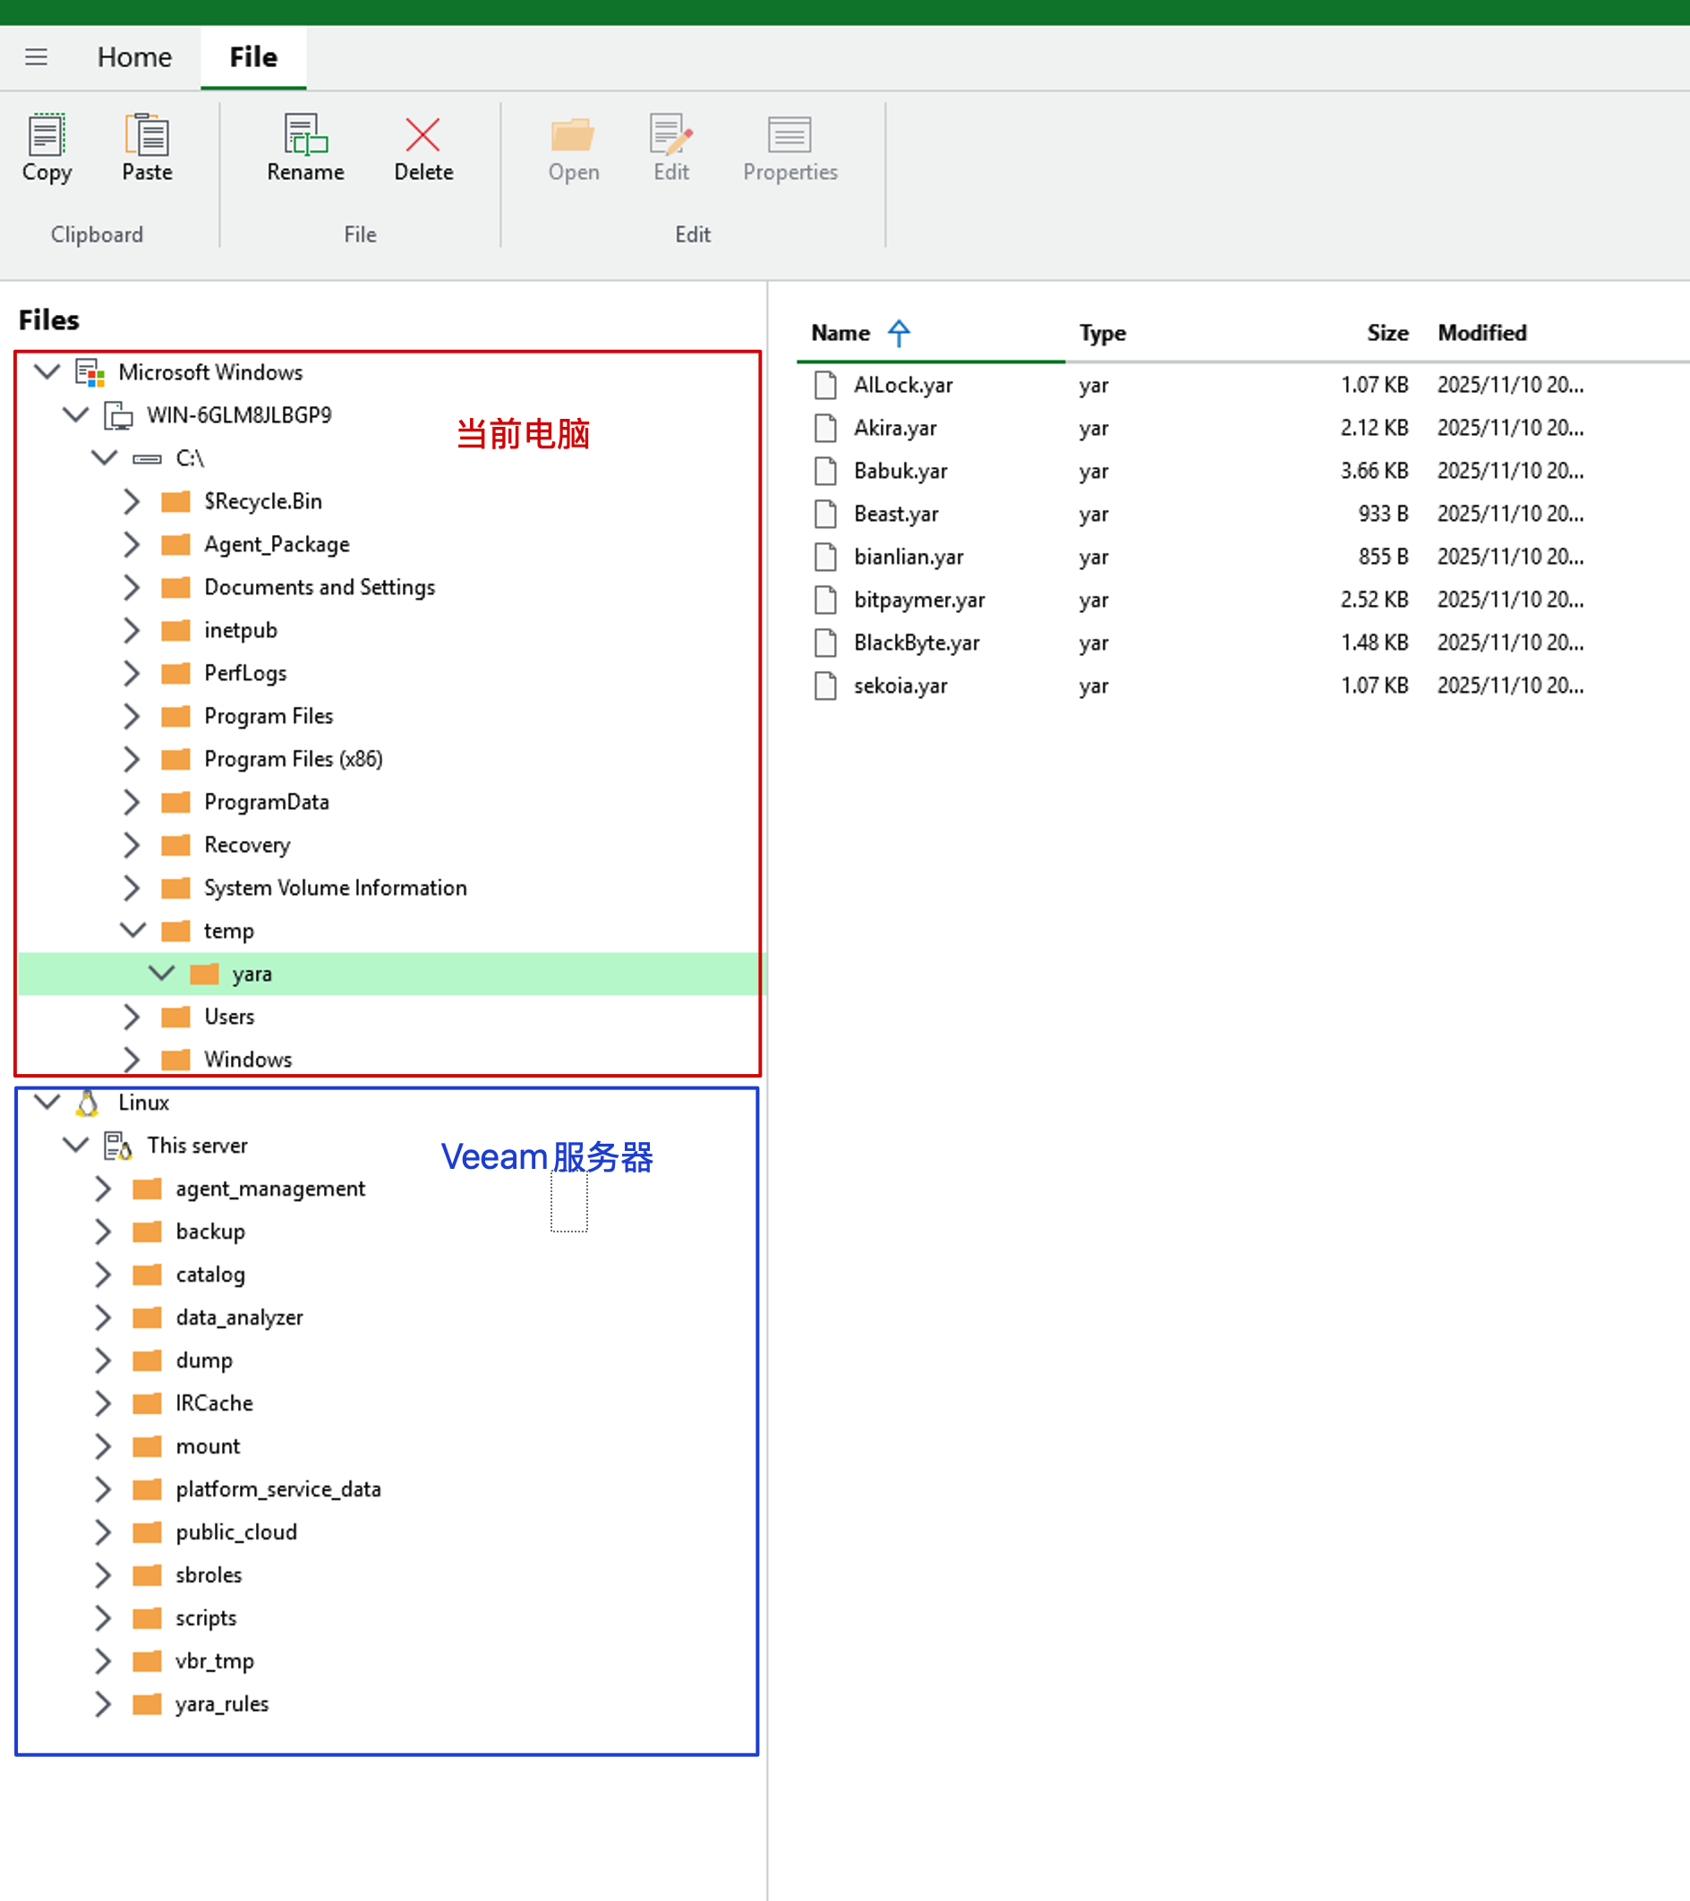Collapse the Microsoft Windows tree node
The width and height of the screenshot is (1690, 1901).
(47, 372)
